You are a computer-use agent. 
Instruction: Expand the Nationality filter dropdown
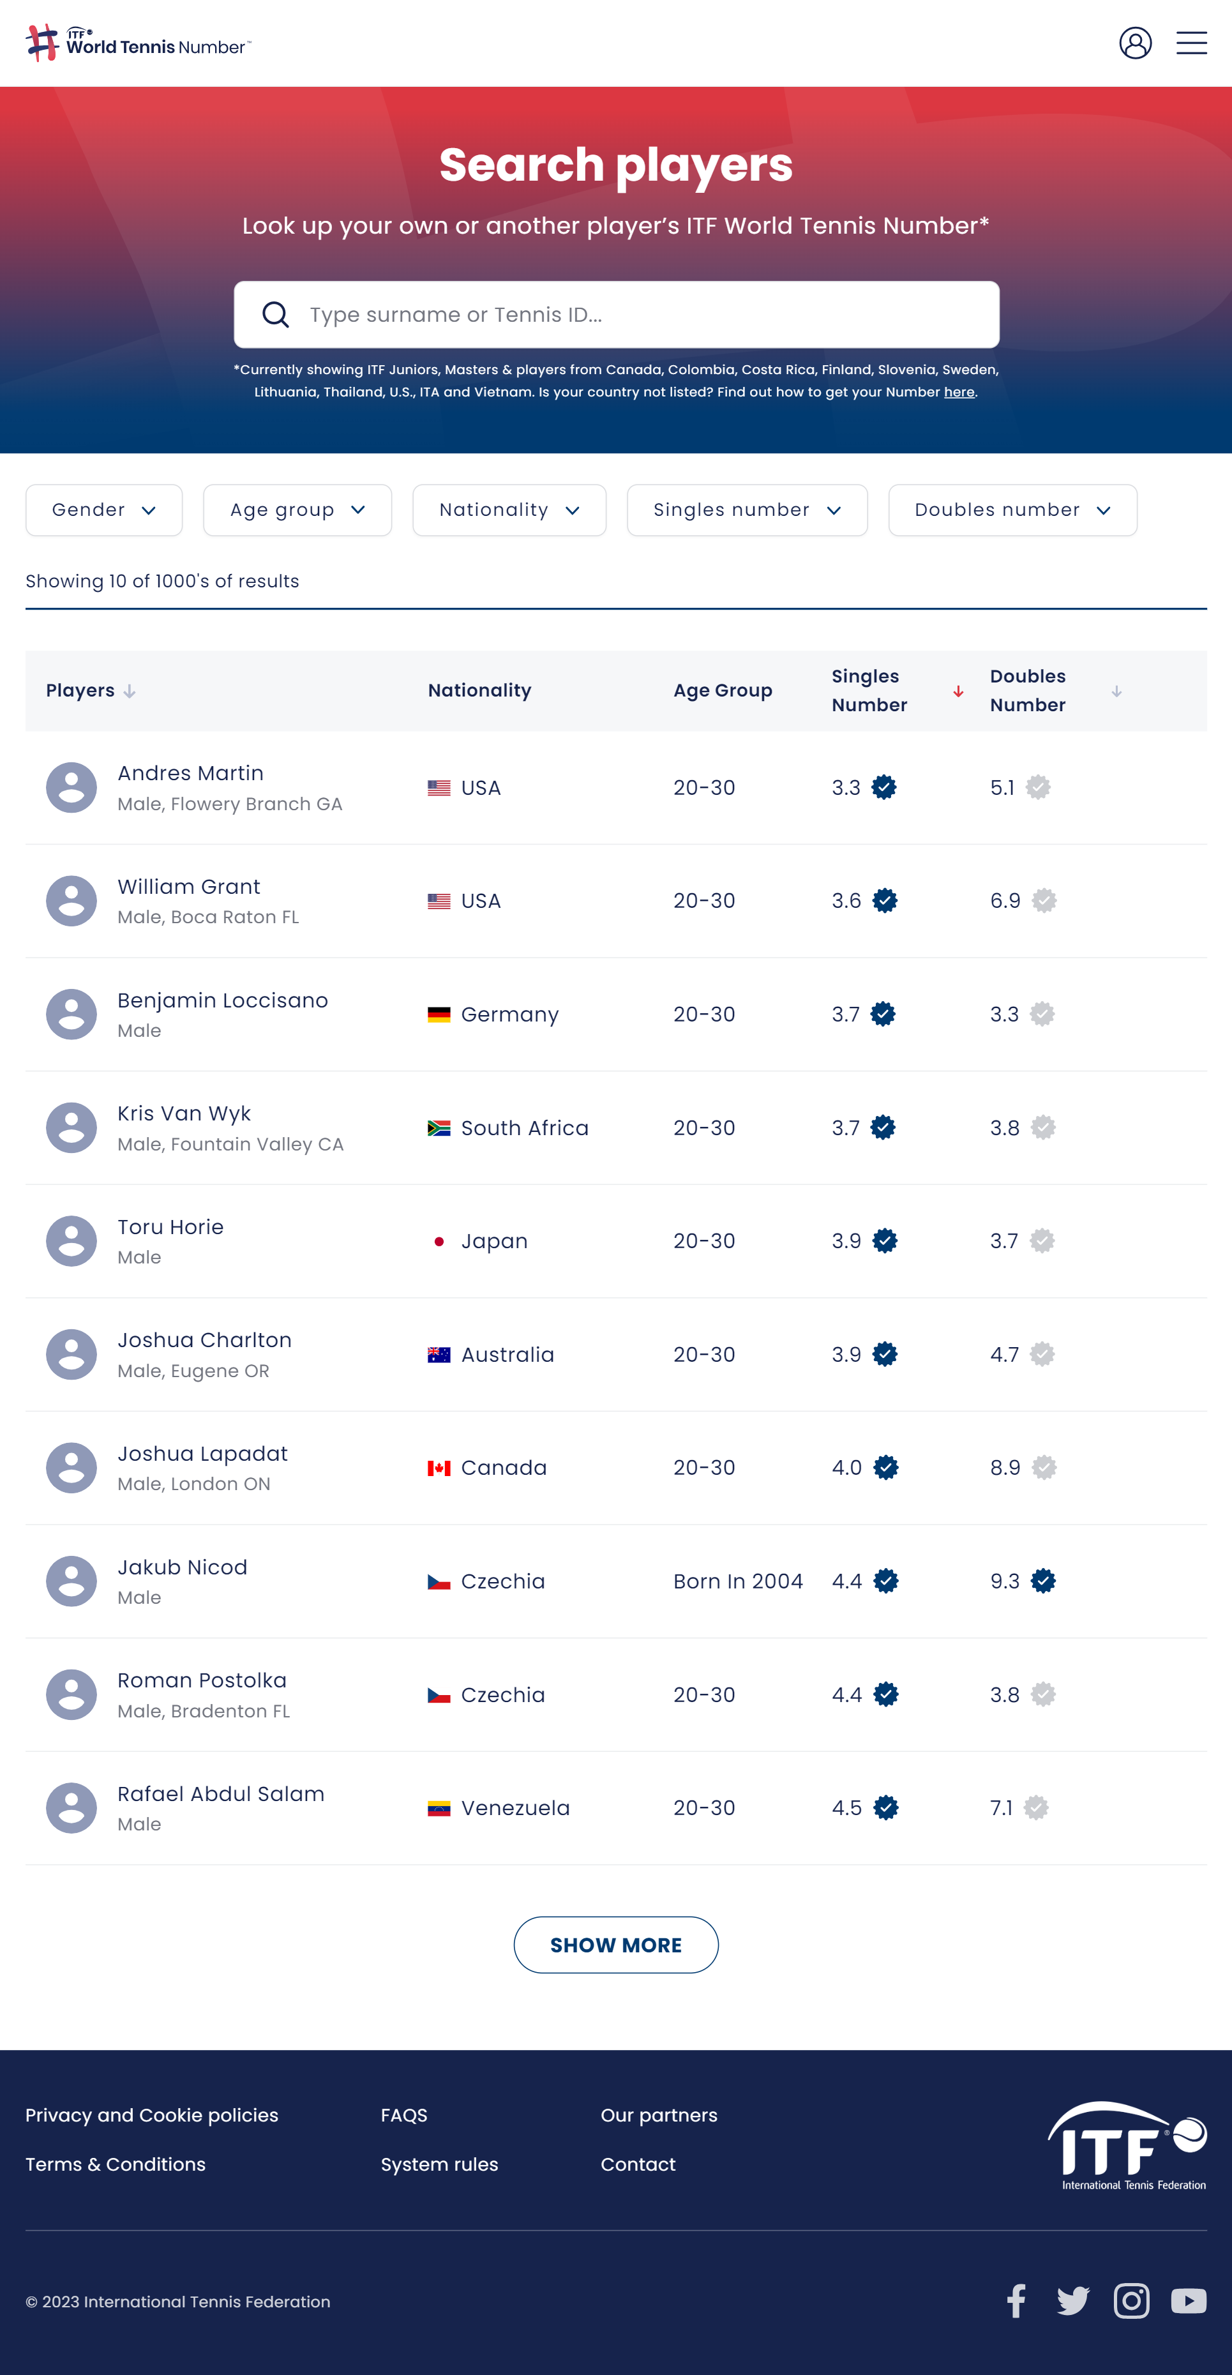[509, 510]
